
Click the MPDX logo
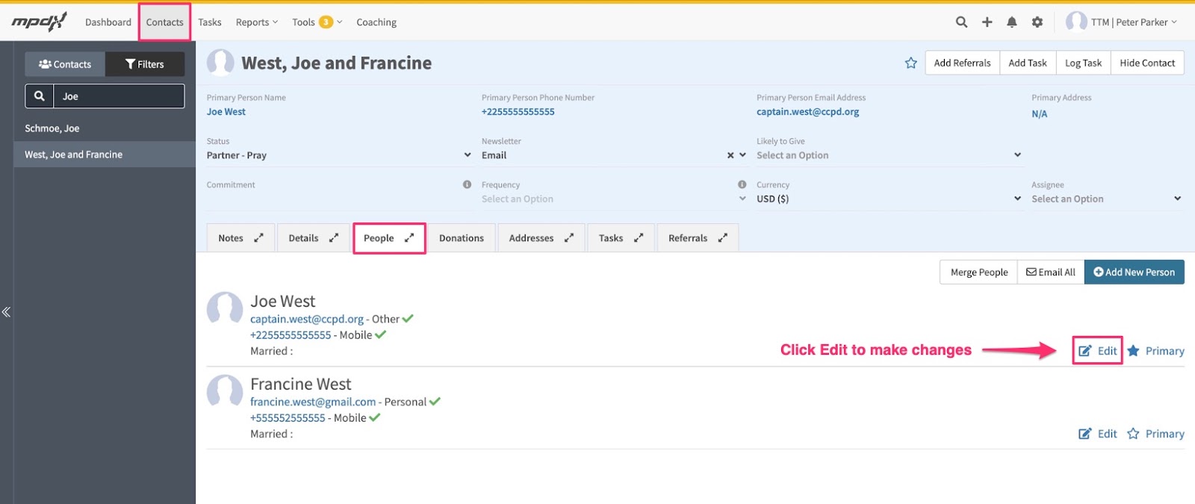[39, 22]
